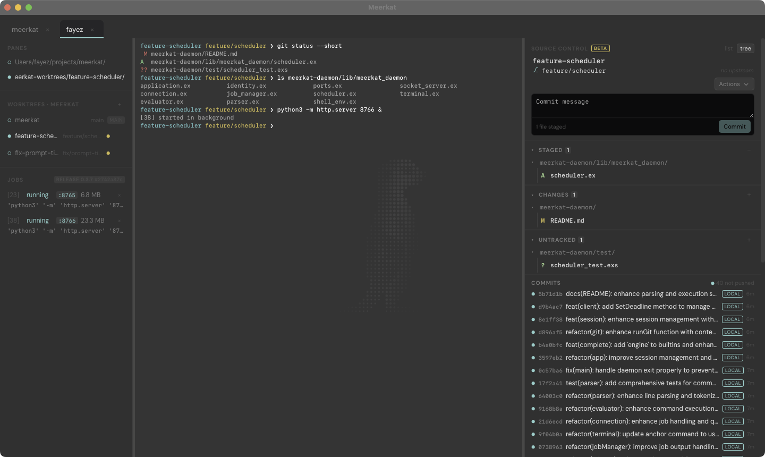Open commit 17f2a41 test(parser)
Image resolution: width=765 pixels, height=457 pixels.
point(642,383)
